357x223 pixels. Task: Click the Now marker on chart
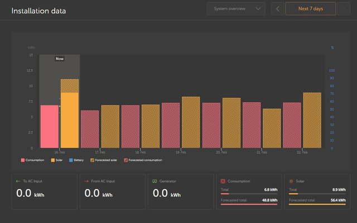tap(60, 59)
